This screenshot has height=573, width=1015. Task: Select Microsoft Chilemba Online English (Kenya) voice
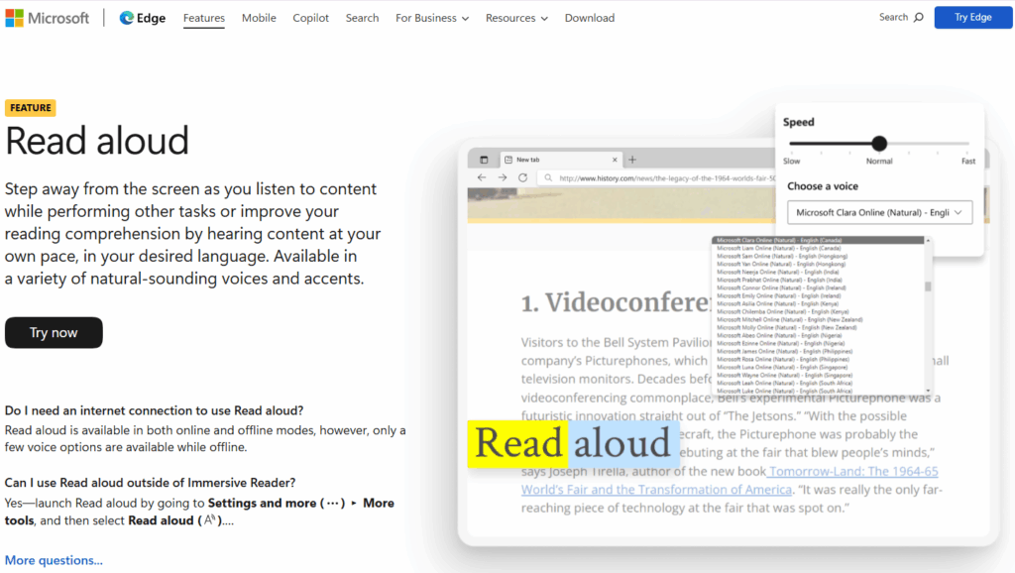(818, 311)
